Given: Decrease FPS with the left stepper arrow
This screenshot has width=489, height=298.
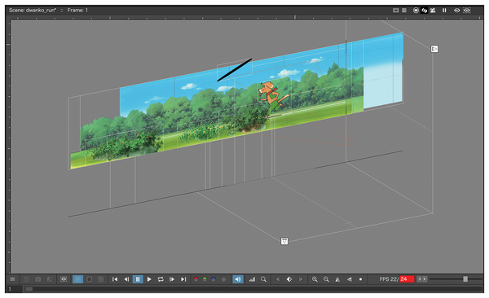Looking at the screenshot, I should 420,279.
